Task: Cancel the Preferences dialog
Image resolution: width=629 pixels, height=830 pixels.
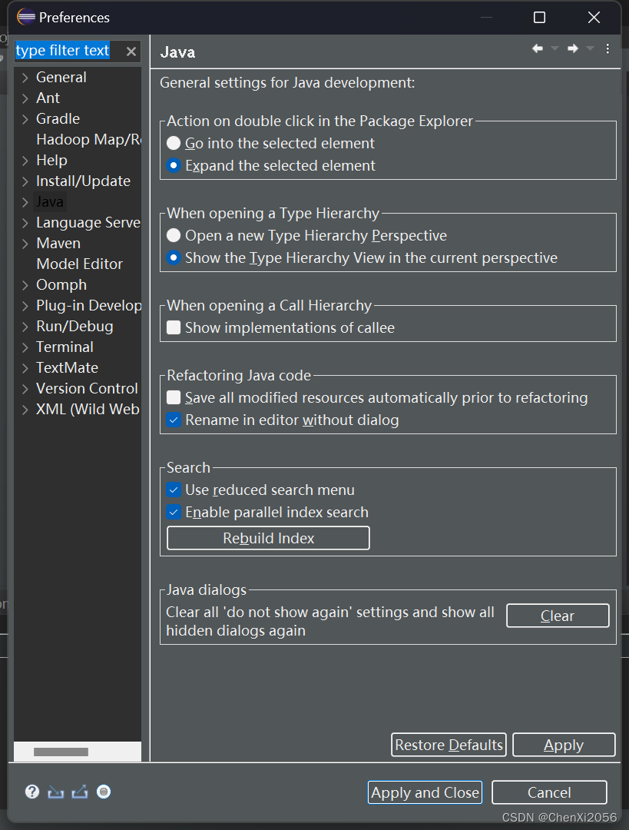Action: 549,792
